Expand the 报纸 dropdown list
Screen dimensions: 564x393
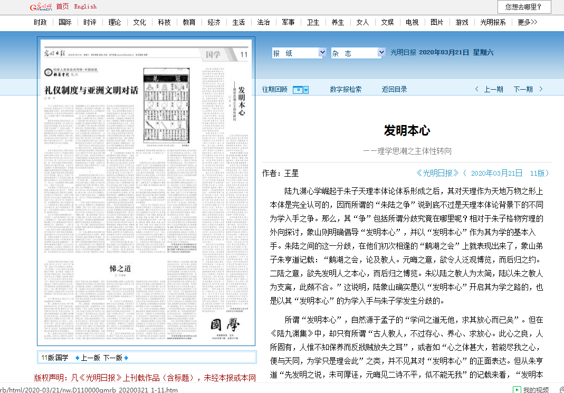click(x=322, y=53)
